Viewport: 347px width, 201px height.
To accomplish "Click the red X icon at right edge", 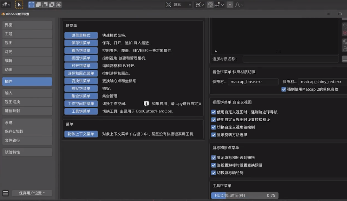I will tap(345, 33).
